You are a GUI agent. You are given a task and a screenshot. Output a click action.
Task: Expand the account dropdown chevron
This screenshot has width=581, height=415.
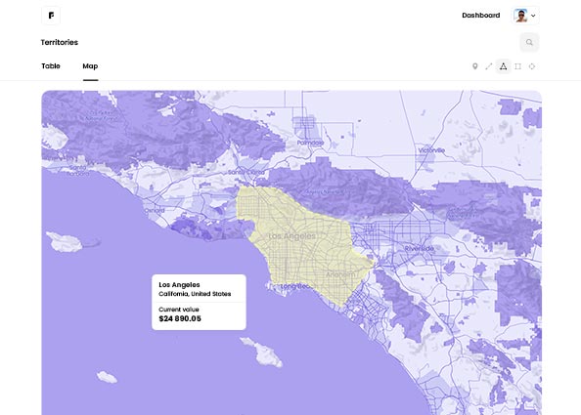pyautogui.click(x=533, y=16)
